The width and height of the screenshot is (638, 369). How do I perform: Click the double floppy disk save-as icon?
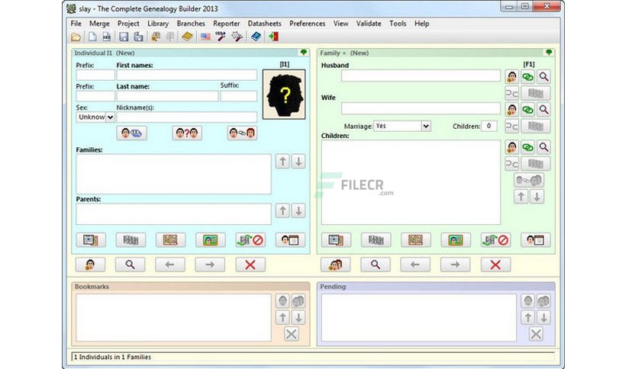(138, 37)
